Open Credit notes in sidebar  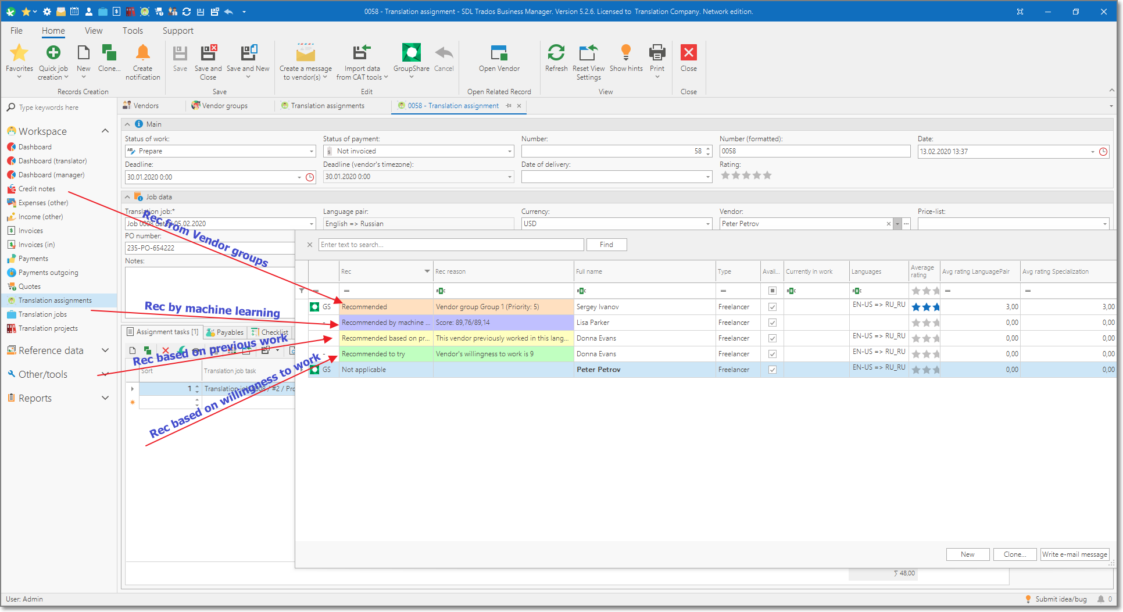[x=37, y=189]
